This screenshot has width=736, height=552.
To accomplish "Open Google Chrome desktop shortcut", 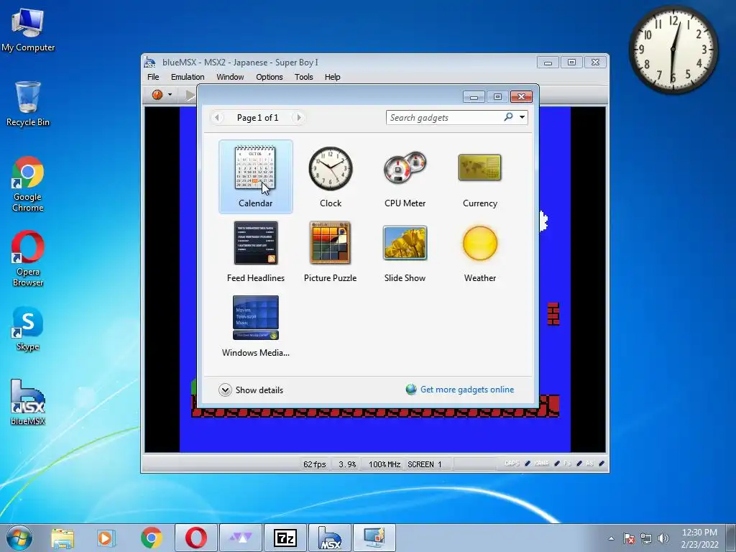I will click(x=28, y=184).
